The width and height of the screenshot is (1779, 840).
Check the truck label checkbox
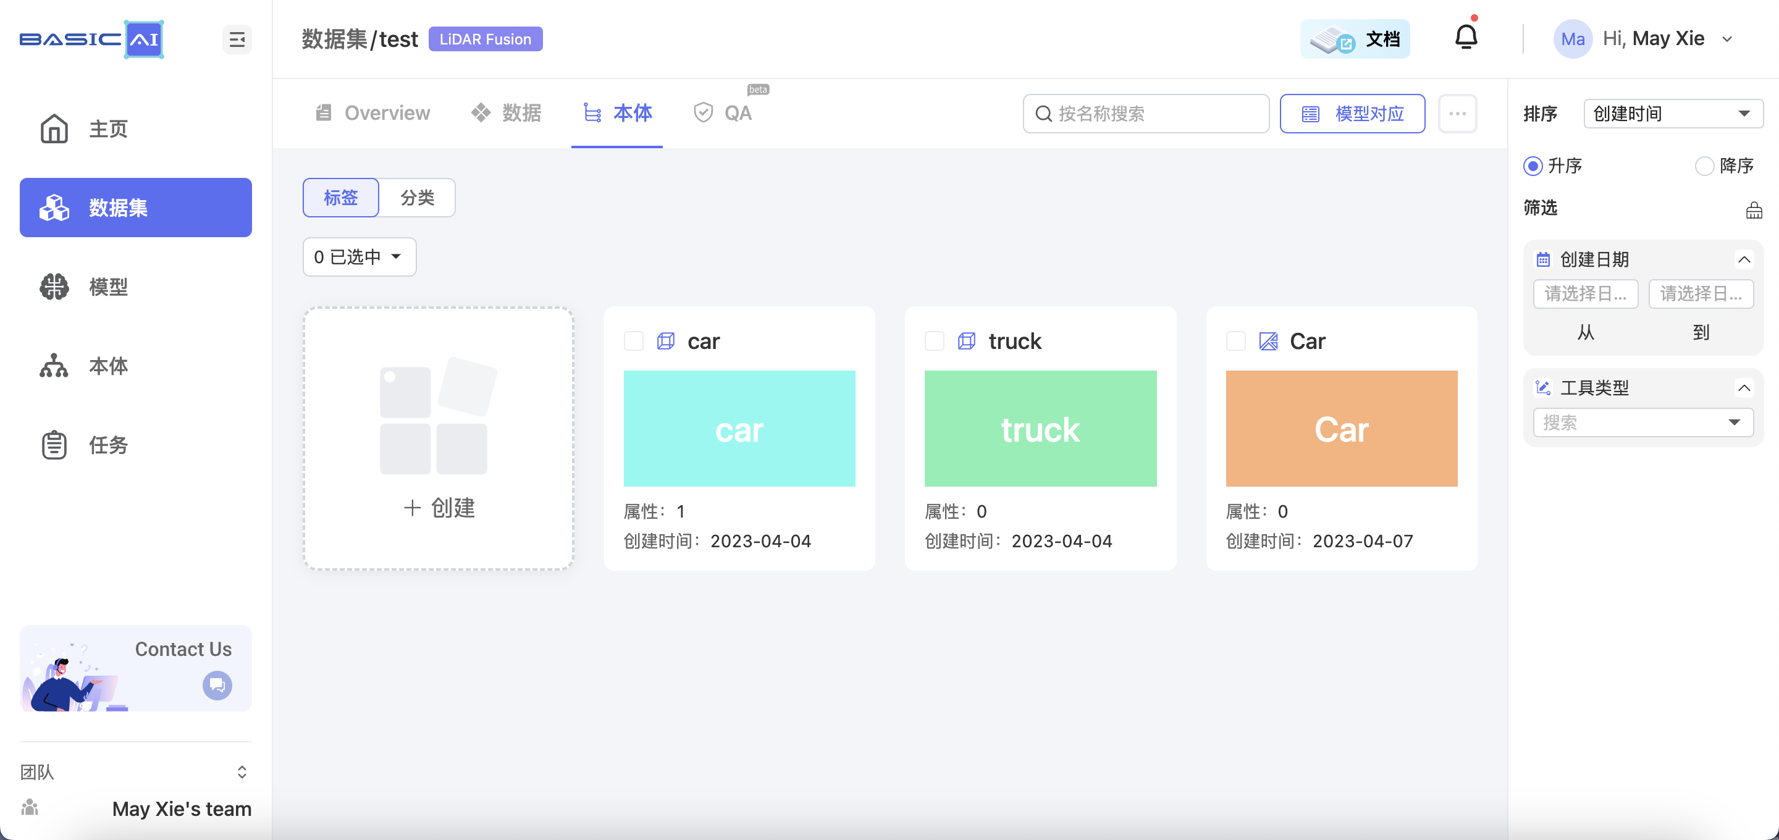[935, 340]
